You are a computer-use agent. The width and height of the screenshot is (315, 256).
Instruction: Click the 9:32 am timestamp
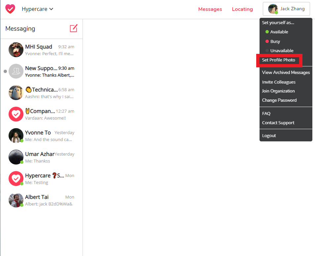pyautogui.click(x=66, y=47)
